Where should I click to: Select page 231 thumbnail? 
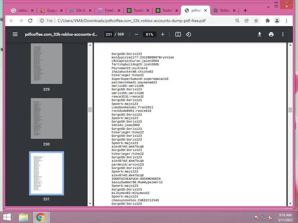tap(46, 173)
